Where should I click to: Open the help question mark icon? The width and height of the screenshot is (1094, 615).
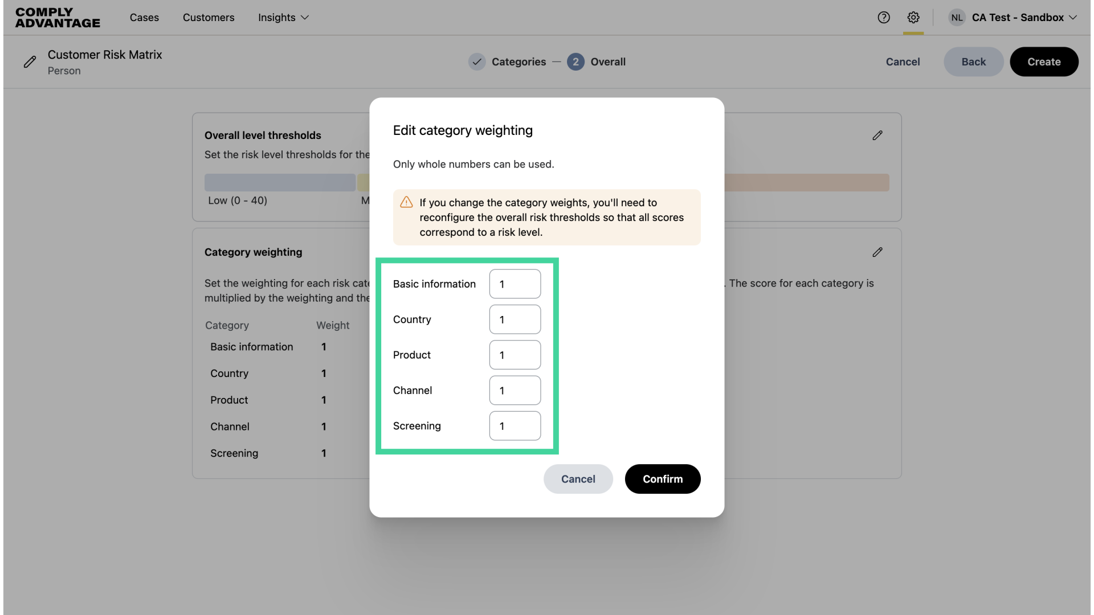[884, 18]
